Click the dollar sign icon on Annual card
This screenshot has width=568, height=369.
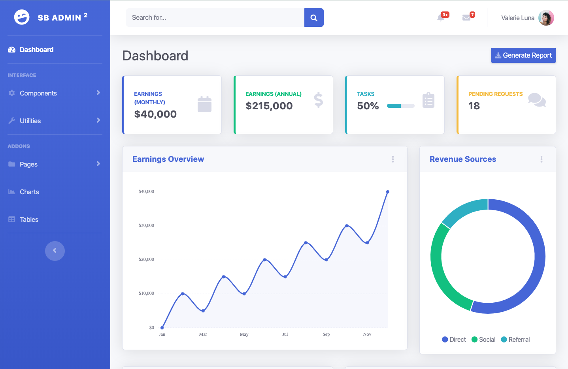319,100
